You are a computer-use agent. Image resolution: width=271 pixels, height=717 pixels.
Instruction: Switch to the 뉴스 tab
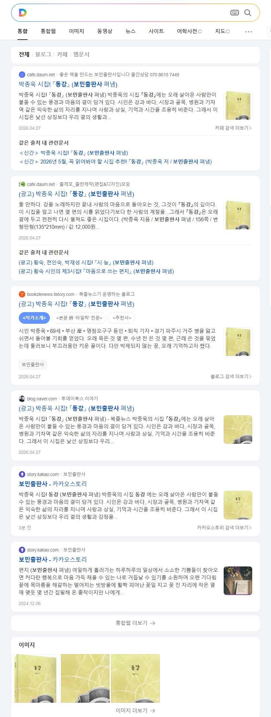click(131, 31)
